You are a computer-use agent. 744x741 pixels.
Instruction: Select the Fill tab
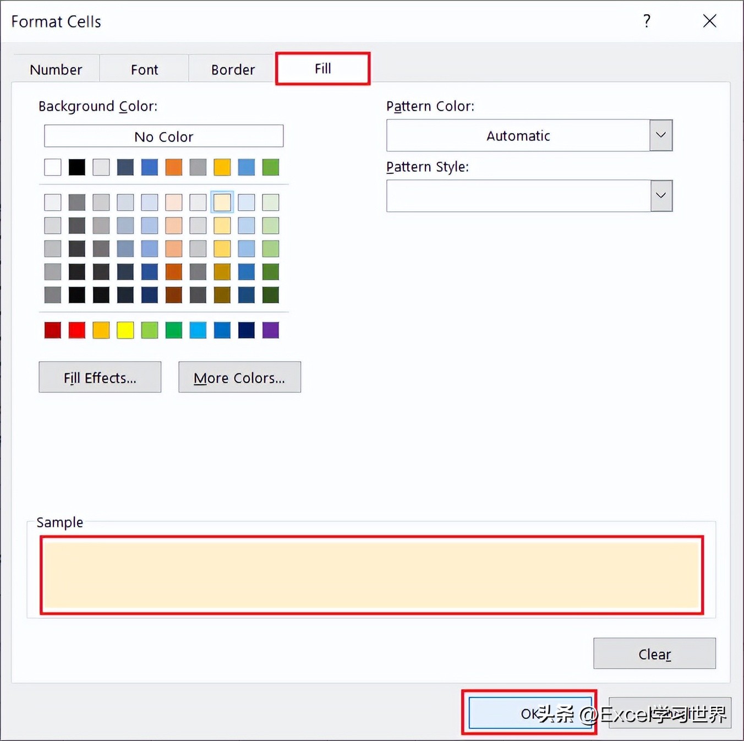pyautogui.click(x=323, y=68)
